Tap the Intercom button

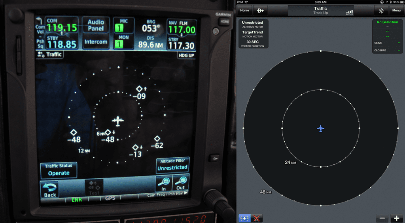(x=96, y=42)
